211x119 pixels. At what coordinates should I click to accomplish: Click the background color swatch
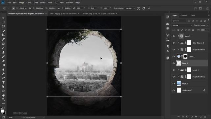(x=4, y=113)
